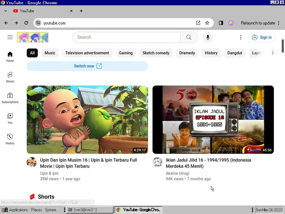285x214 pixels.
Task: Select the Dramedy chip
Action: point(187,53)
